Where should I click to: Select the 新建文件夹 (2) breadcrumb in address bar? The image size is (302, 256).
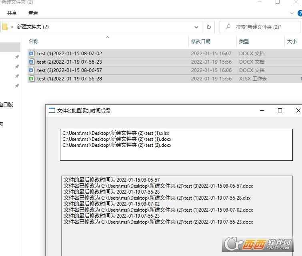pos(33,27)
